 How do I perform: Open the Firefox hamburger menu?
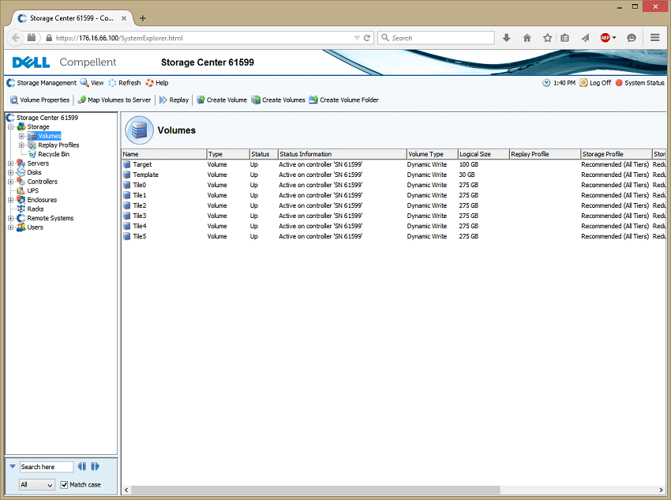coord(654,38)
